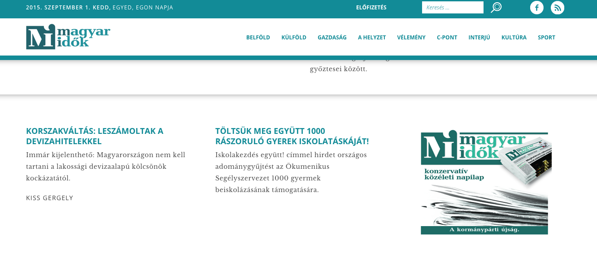Go to the Kultúra section
This screenshot has height=257, width=597.
tap(514, 38)
